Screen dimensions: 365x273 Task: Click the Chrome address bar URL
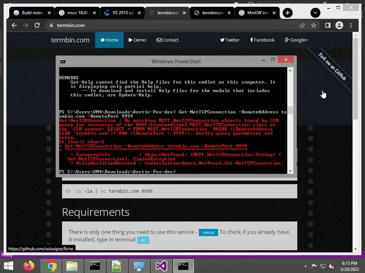(71, 25)
